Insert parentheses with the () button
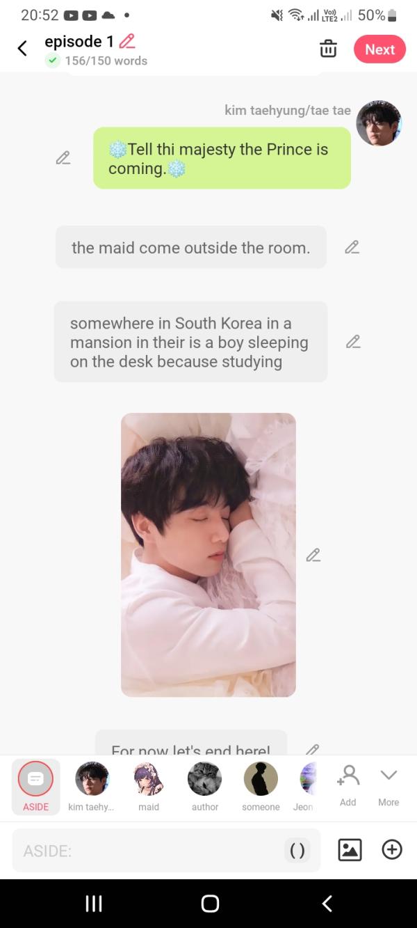This screenshot has width=417, height=928. tap(297, 850)
